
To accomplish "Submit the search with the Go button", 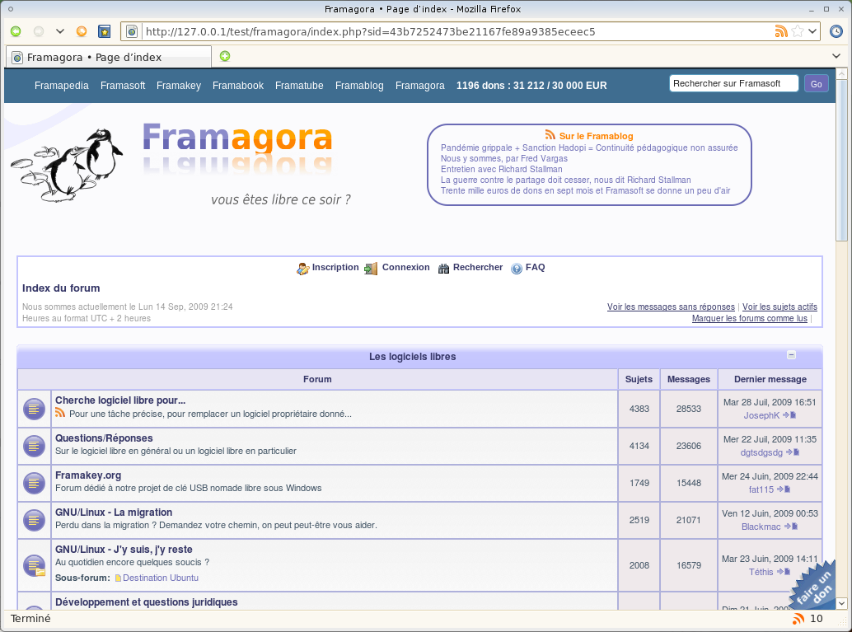I will (x=816, y=84).
